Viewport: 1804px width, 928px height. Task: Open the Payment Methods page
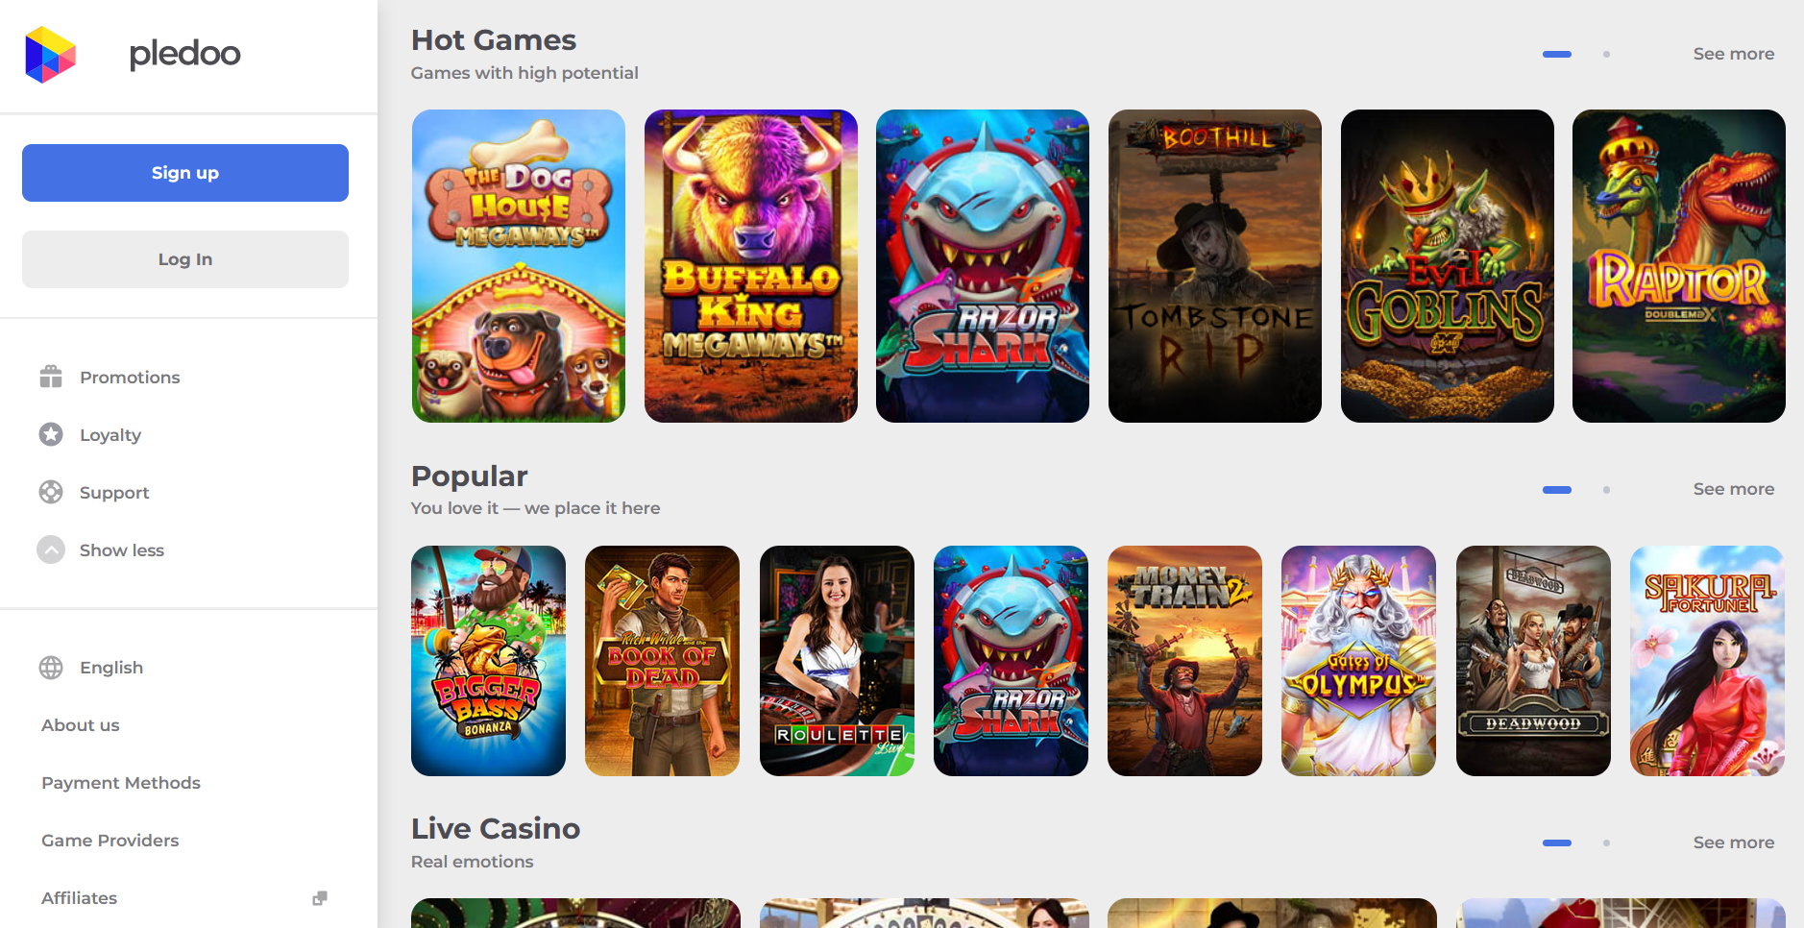pos(121,783)
